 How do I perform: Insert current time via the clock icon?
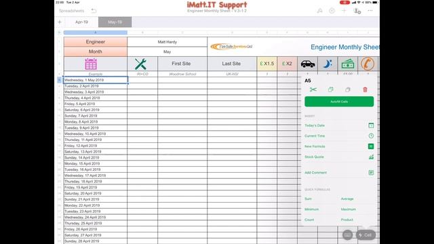click(x=371, y=136)
